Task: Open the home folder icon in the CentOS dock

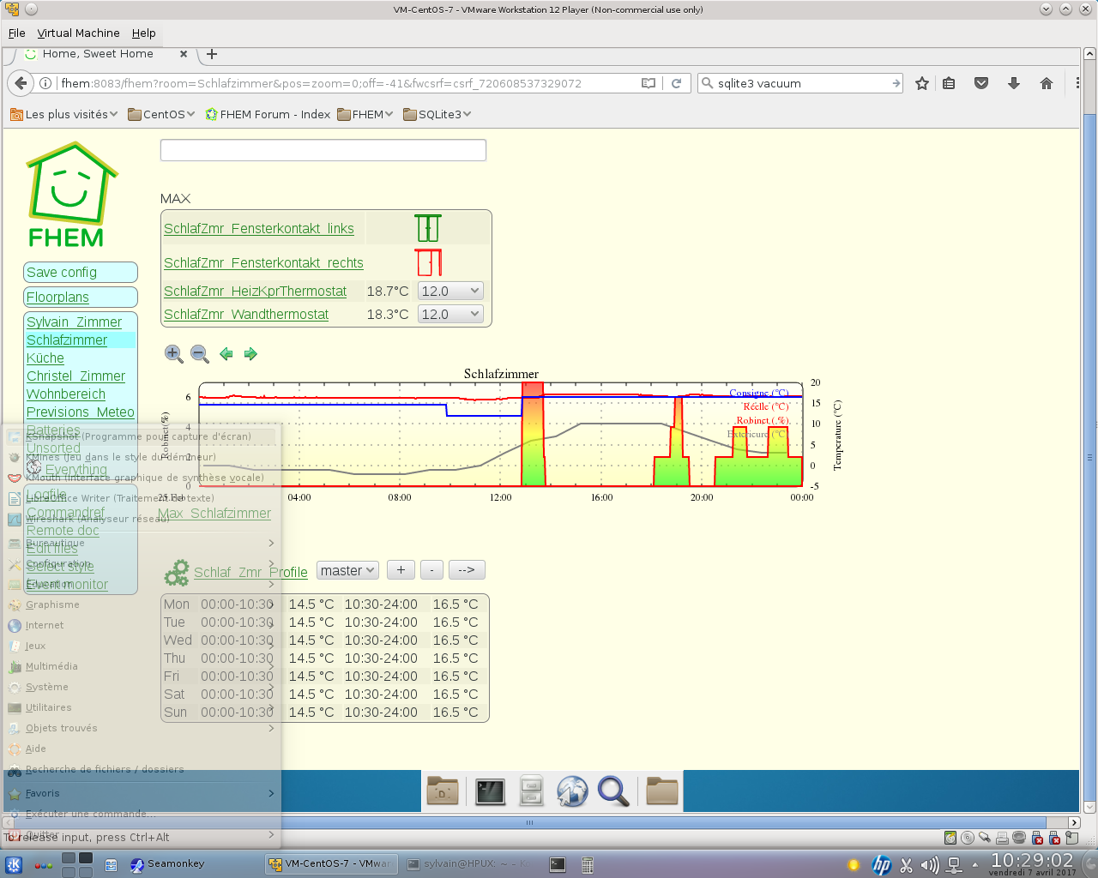Action: click(x=443, y=791)
